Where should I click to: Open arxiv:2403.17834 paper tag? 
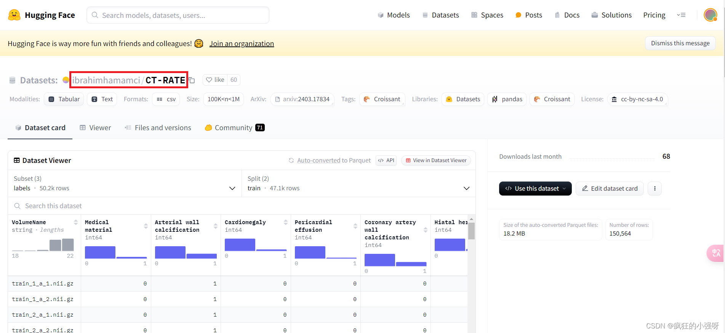pos(302,99)
